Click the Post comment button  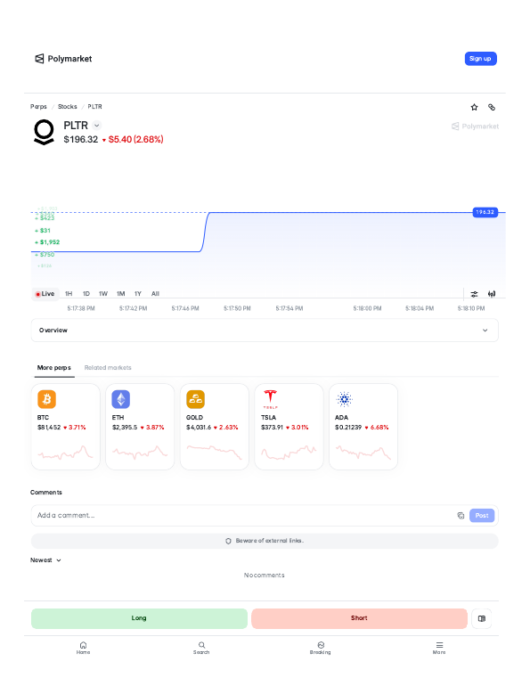tap(482, 515)
